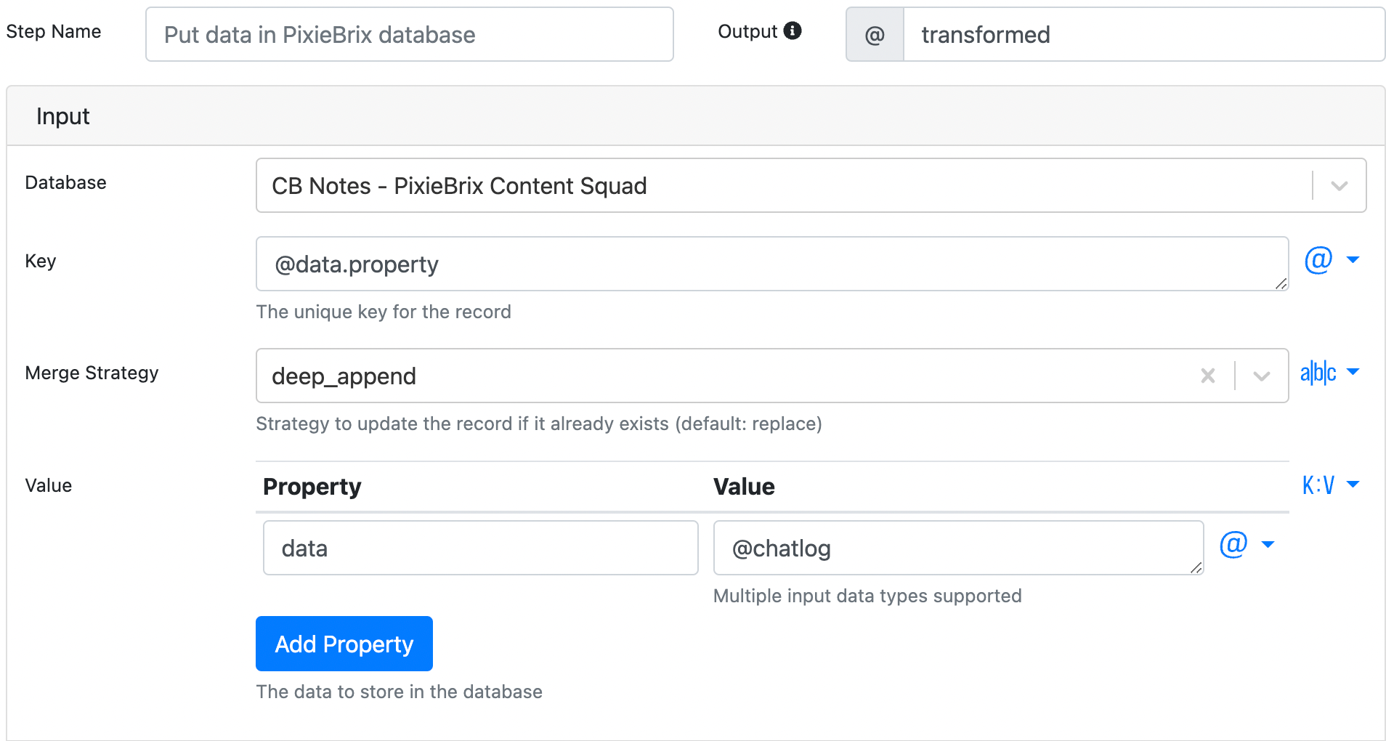1386x741 pixels.
Task: Open the Value K:V type toggle
Action: pos(1330,485)
